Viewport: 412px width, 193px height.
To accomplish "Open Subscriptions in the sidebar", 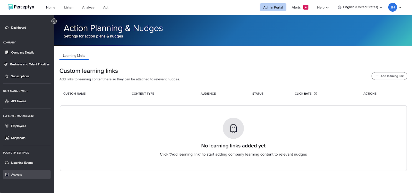I will 27,76.
